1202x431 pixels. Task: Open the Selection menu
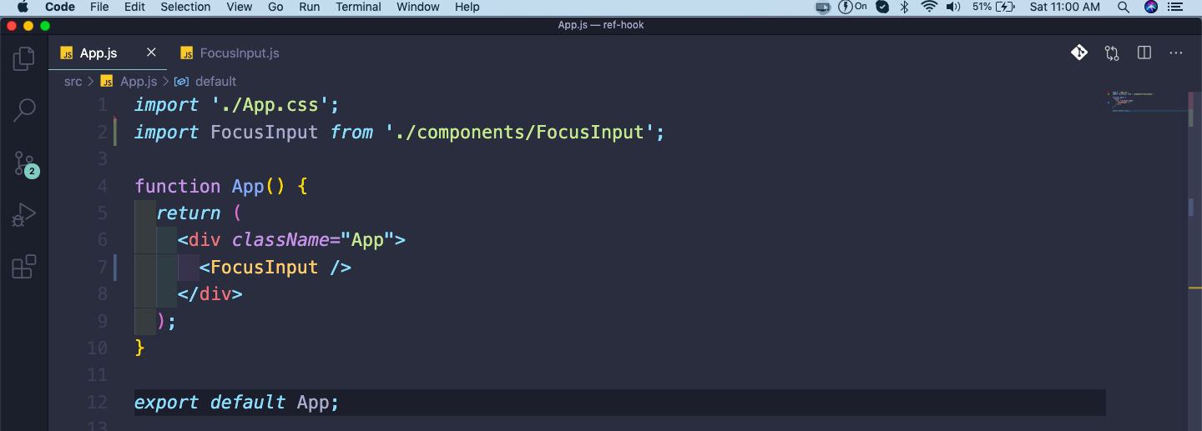pyautogui.click(x=185, y=7)
